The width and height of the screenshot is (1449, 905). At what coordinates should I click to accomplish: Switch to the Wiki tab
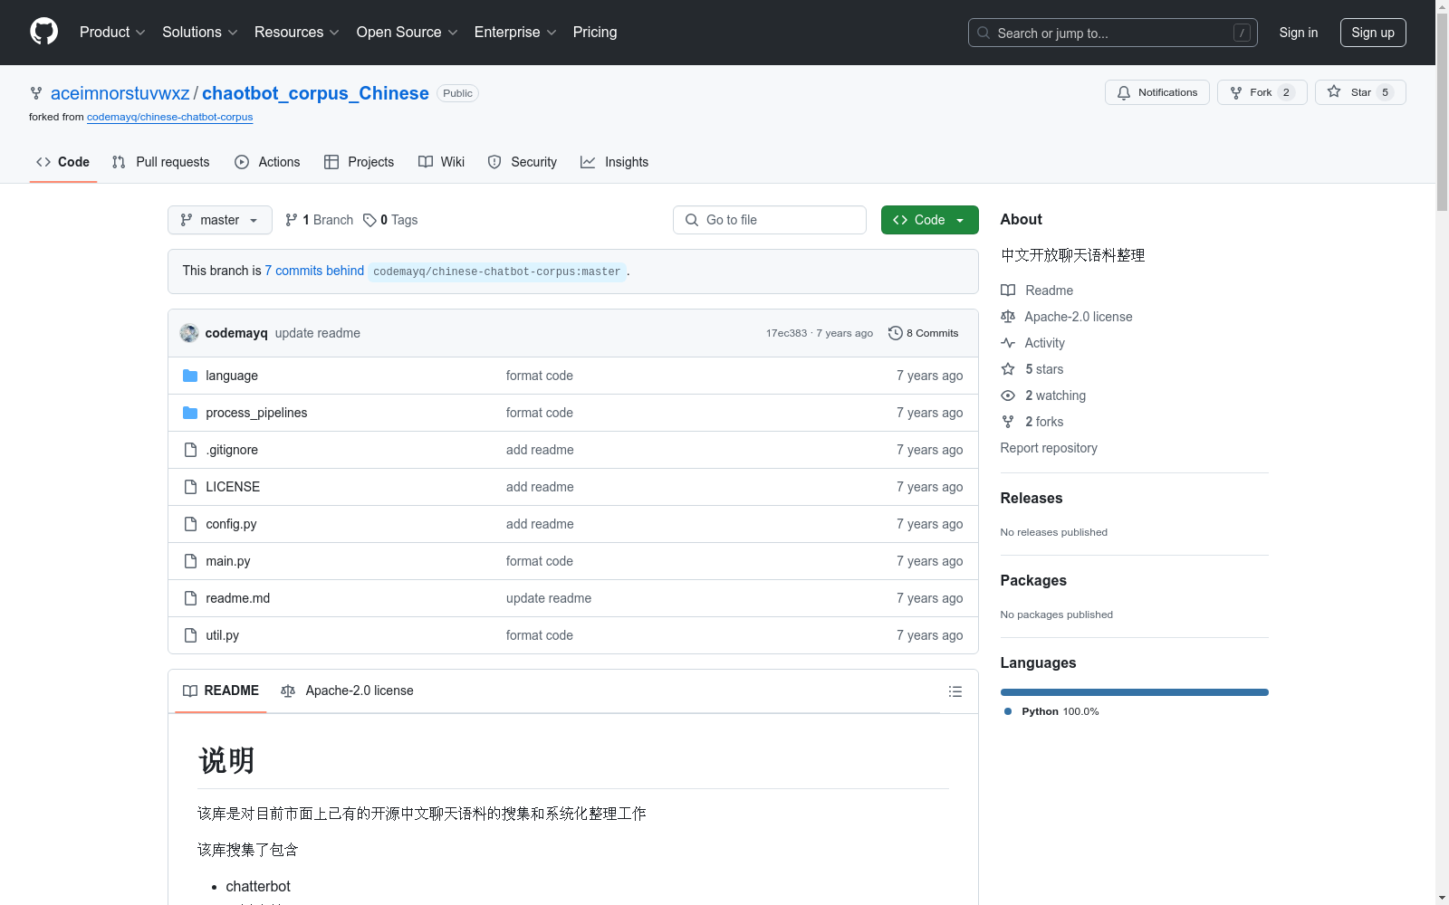441,162
